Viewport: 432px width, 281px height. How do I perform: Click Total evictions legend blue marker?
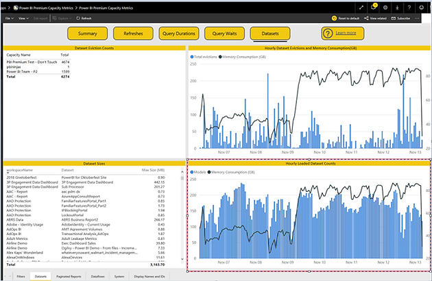point(192,57)
